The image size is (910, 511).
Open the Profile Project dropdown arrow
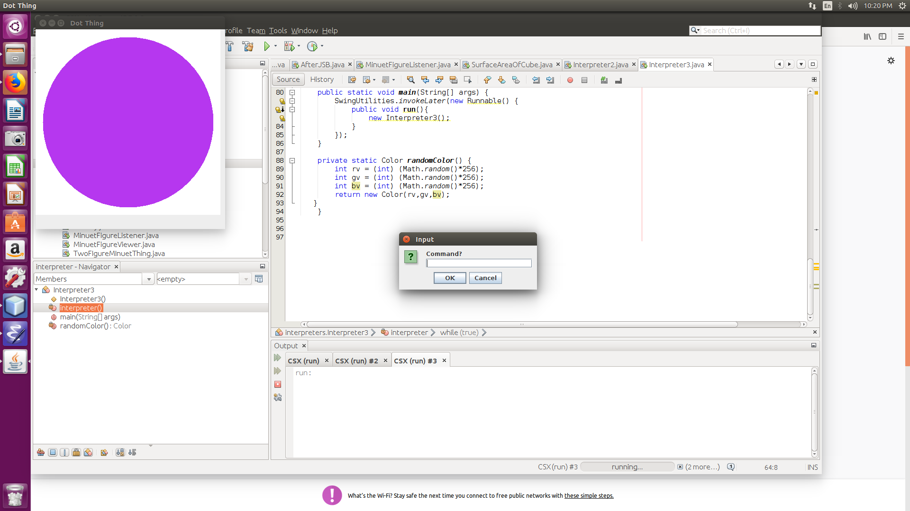point(322,46)
